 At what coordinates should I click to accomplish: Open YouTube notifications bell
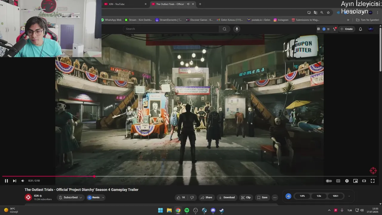click(x=361, y=29)
